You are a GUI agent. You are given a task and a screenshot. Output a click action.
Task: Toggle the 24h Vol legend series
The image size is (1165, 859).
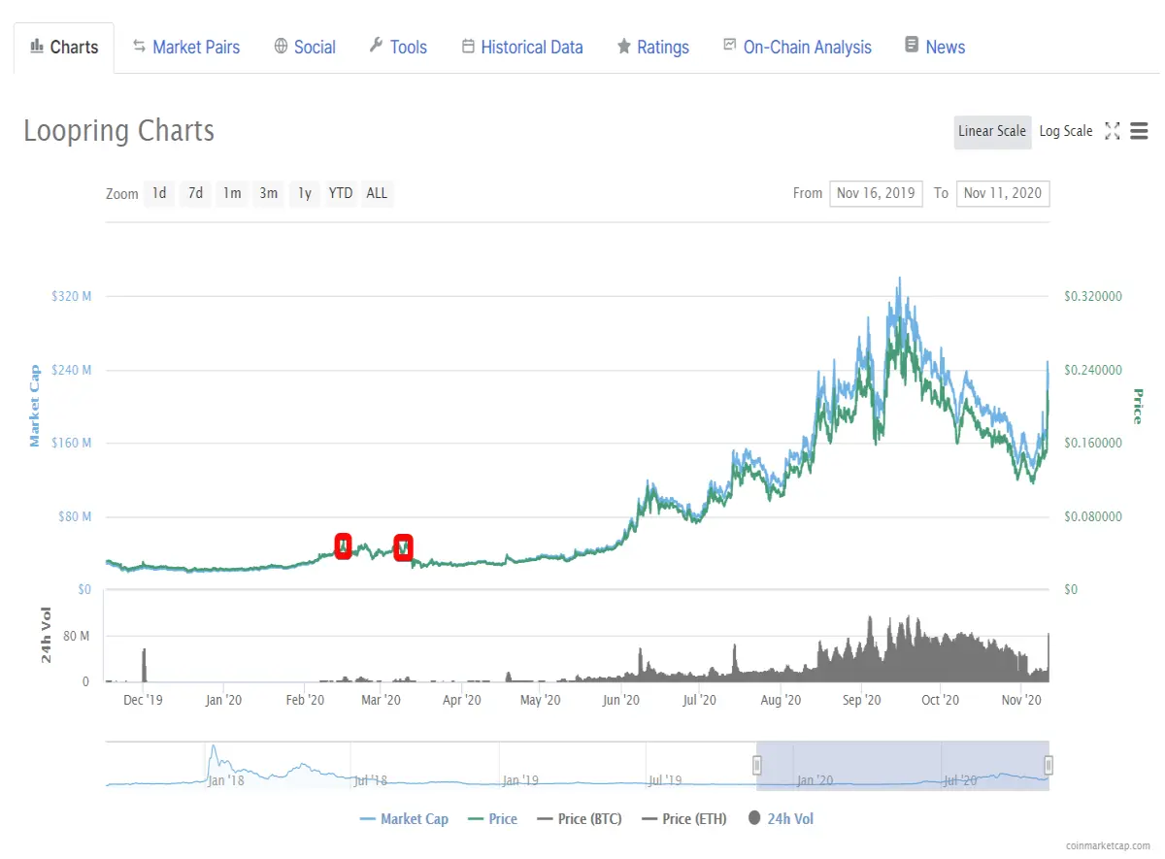tap(781, 819)
